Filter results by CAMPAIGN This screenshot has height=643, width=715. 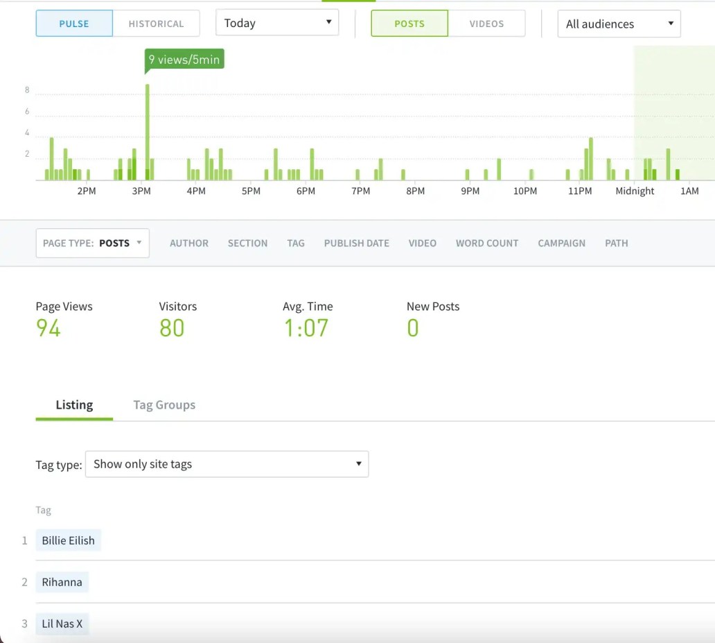561,243
